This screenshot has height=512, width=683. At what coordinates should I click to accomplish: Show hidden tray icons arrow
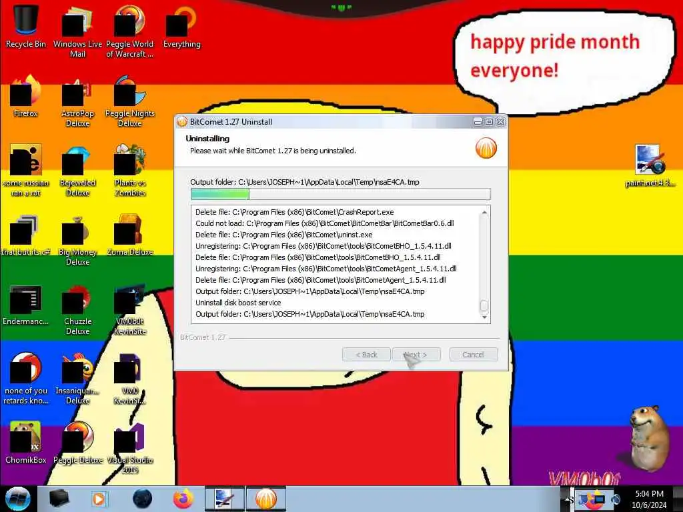[x=568, y=499]
